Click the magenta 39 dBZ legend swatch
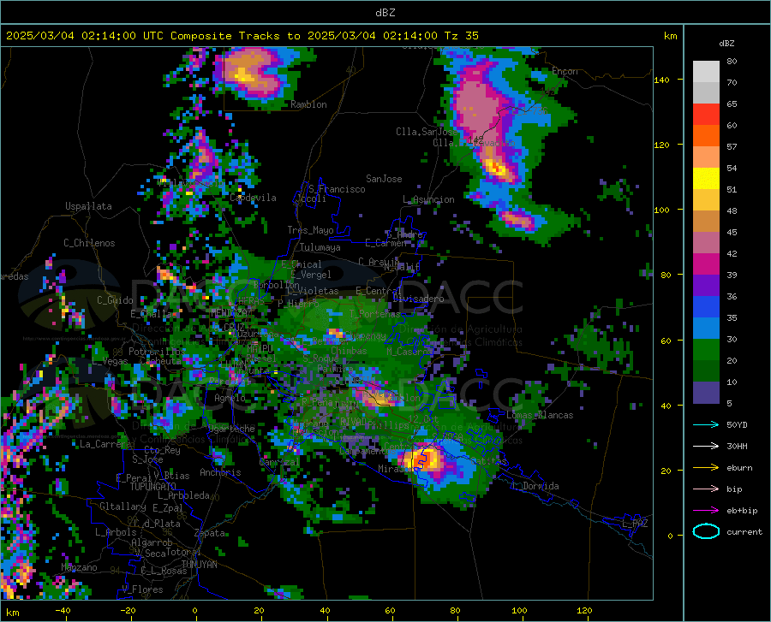Image resolution: width=771 pixels, height=622 pixels. tap(706, 264)
